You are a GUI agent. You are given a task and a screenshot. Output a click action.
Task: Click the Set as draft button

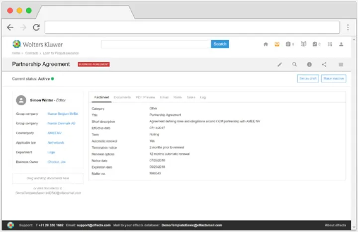(x=307, y=78)
